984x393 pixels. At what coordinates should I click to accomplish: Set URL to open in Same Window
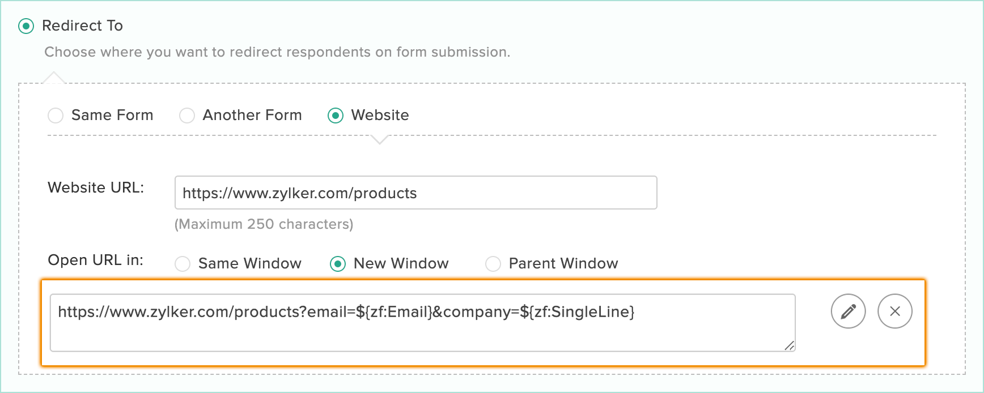183,264
